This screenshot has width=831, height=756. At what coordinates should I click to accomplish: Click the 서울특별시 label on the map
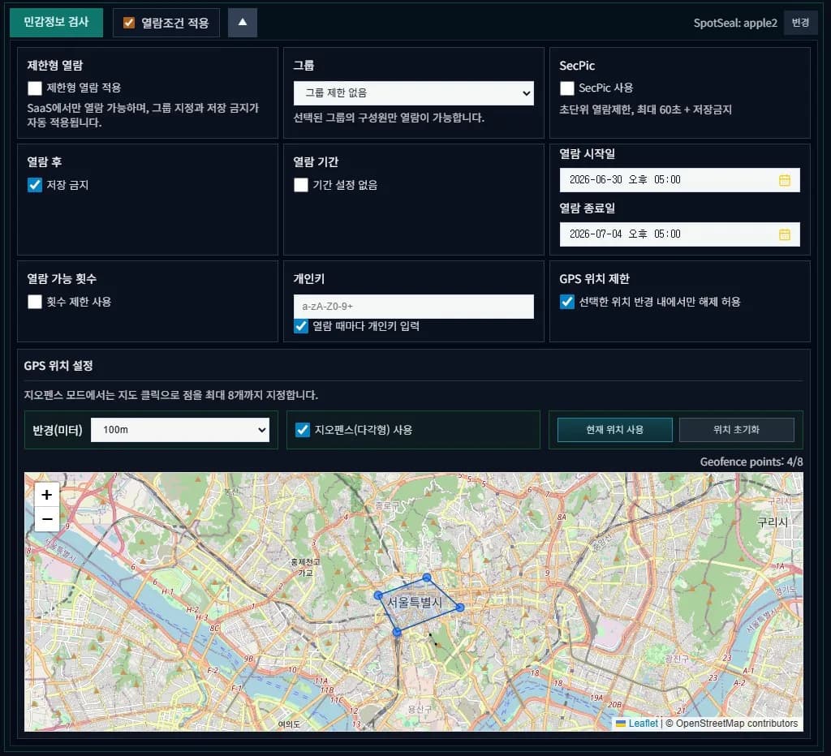(415, 603)
